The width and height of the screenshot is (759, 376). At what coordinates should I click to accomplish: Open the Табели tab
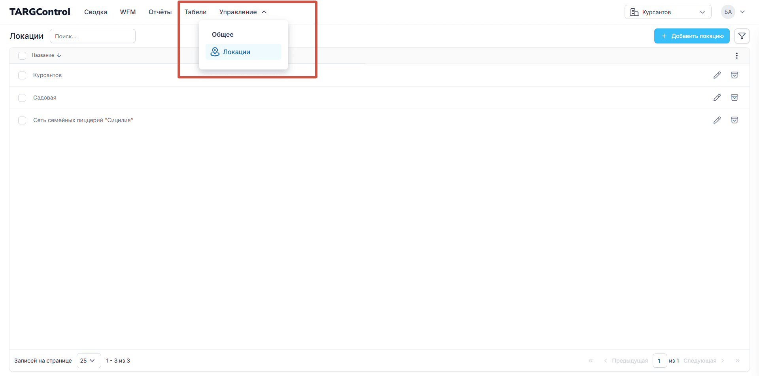coord(195,12)
